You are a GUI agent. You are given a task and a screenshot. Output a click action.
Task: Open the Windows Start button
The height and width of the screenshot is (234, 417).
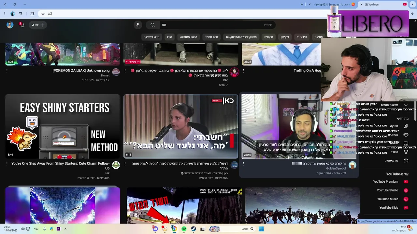261,229
